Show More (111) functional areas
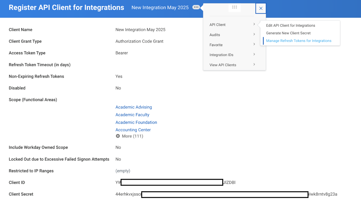This screenshot has width=361, height=207. tap(132, 136)
